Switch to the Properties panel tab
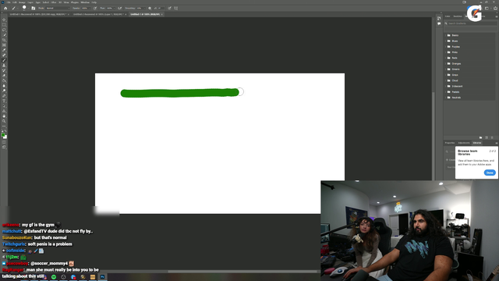Image resolution: width=499 pixels, height=281 pixels. (x=450, y=143)
